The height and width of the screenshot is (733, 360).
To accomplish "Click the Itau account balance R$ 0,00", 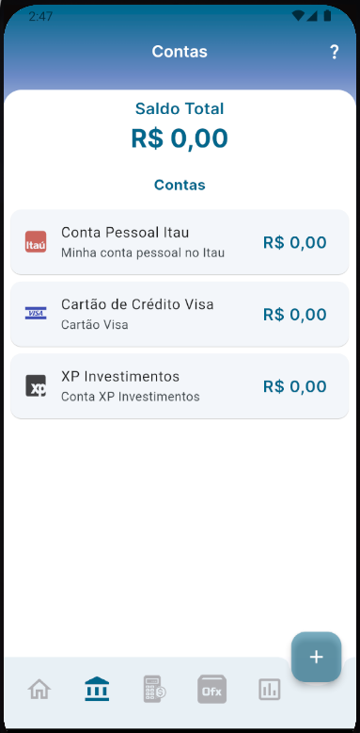I will click(295, 243).
